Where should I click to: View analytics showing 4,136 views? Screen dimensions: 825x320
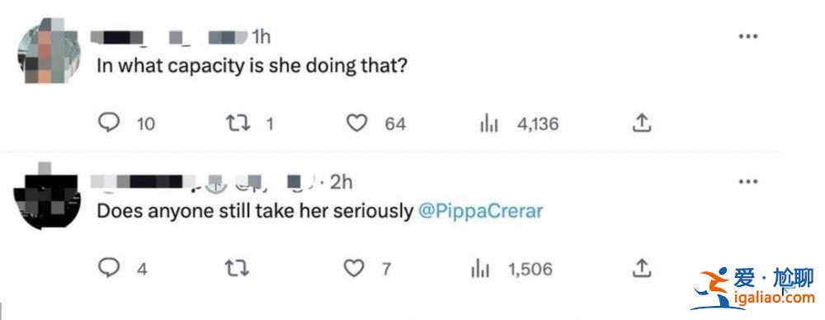coord(488,125)
